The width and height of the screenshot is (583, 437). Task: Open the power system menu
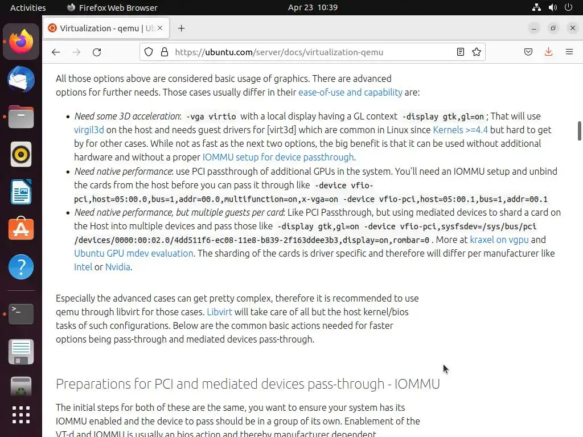[x=568, y=7]
